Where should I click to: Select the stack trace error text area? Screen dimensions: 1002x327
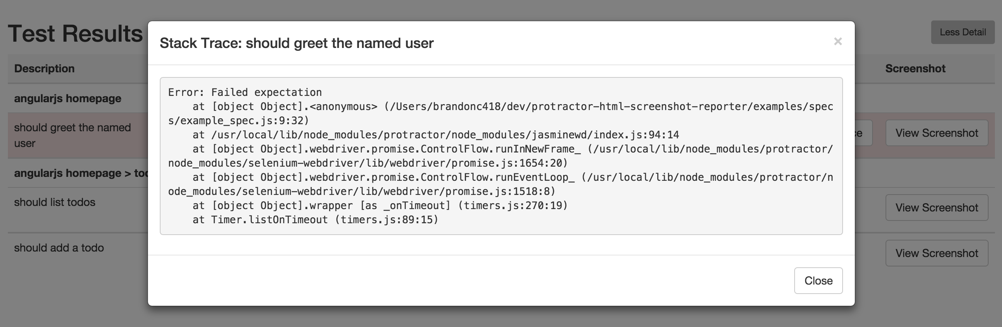[x=500, y=157]
